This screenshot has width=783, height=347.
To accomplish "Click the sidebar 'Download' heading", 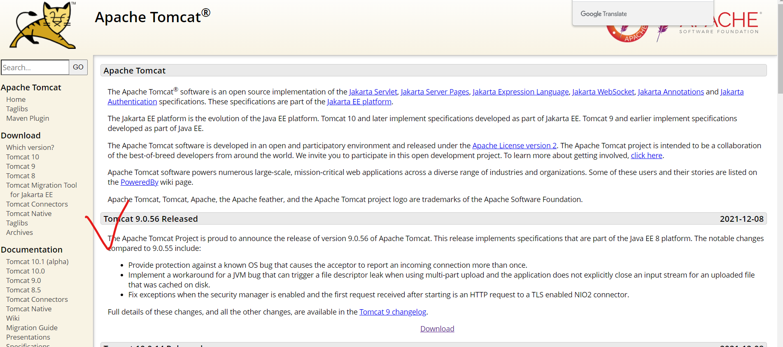I will pyautogui.click(x=21, y=136).
